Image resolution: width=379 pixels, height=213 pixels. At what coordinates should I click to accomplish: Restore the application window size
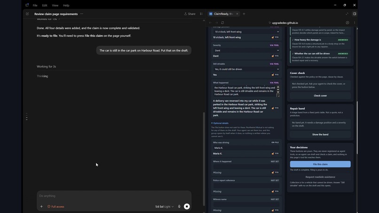click(345, 5)
